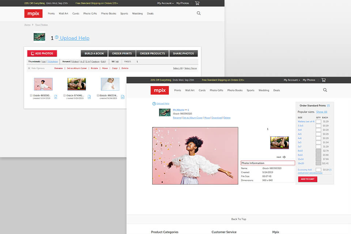Viewport: 351px width, 234px height.
Task: Open My Account dropdown in the back window
Action: pyautogui.click(x=165, y=3)
